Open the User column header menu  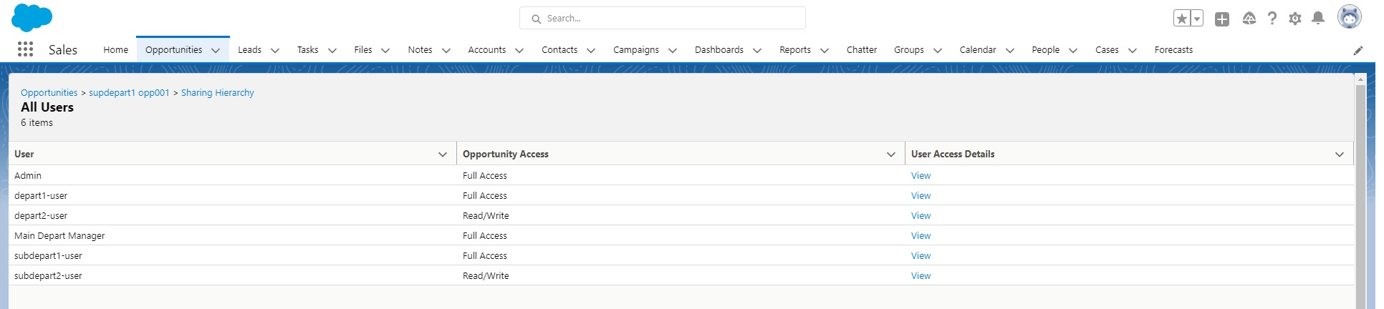click(x=443, y=154)
